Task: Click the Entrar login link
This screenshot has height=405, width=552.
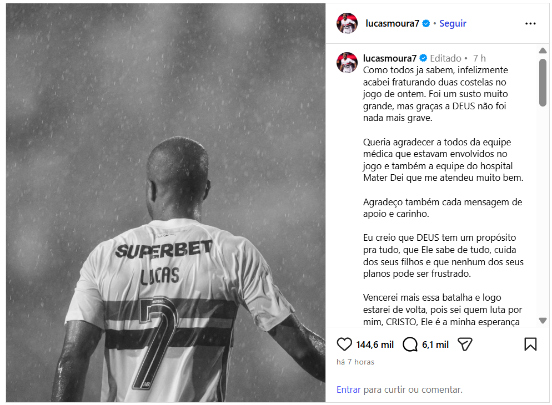Action: click(349, 389)
